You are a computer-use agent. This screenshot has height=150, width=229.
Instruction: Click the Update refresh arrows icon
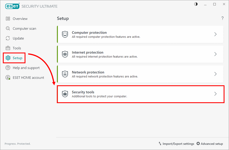coord(8,38)
